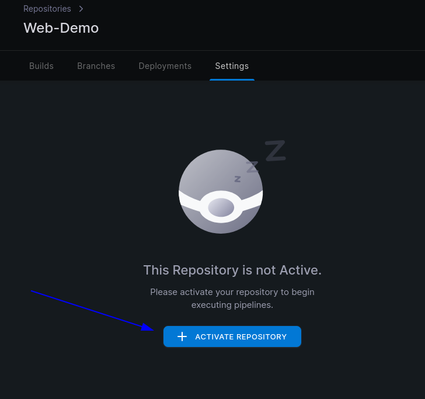
Task: Switch to the Builds tab
Action: point(41,66)
